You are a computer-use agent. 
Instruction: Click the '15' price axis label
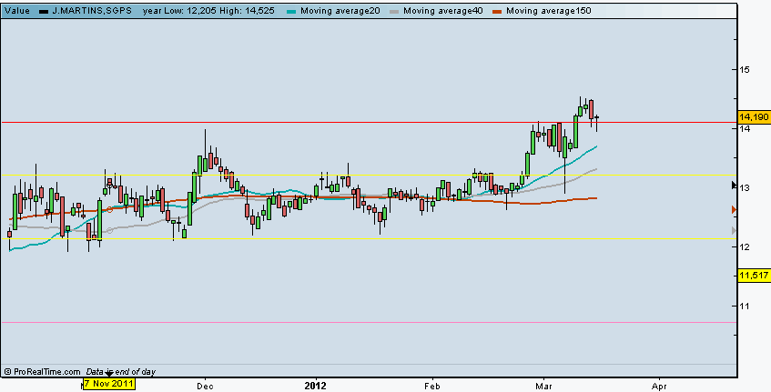pos(745,69)
